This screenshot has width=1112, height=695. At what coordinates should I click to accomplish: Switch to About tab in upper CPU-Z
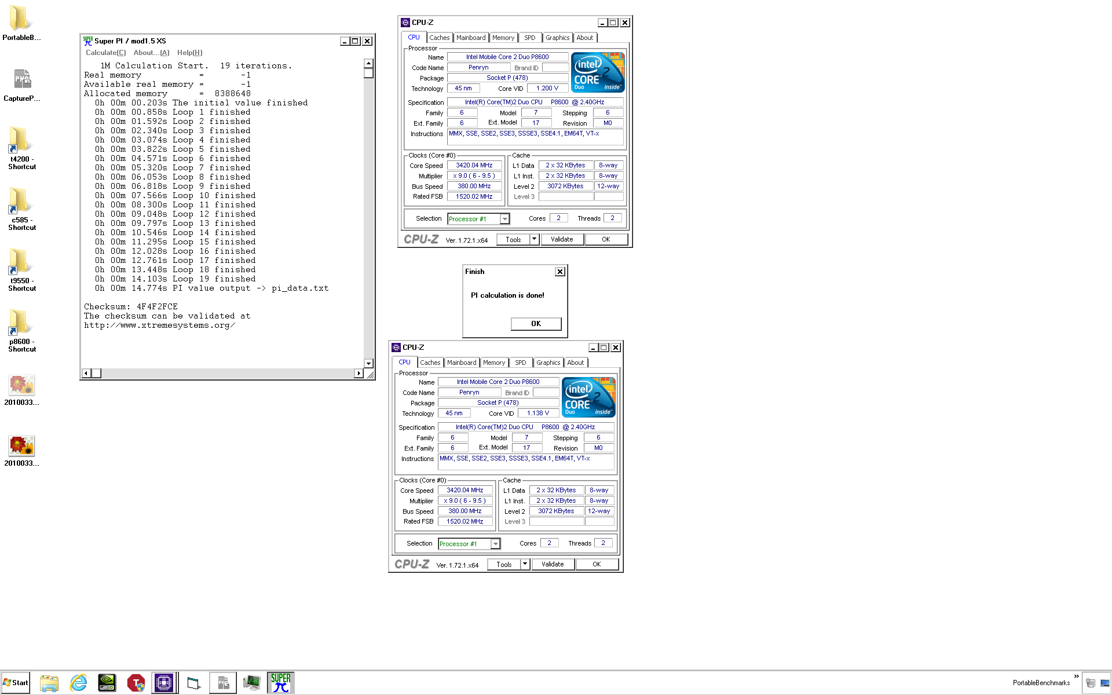[x=585, y=38]
